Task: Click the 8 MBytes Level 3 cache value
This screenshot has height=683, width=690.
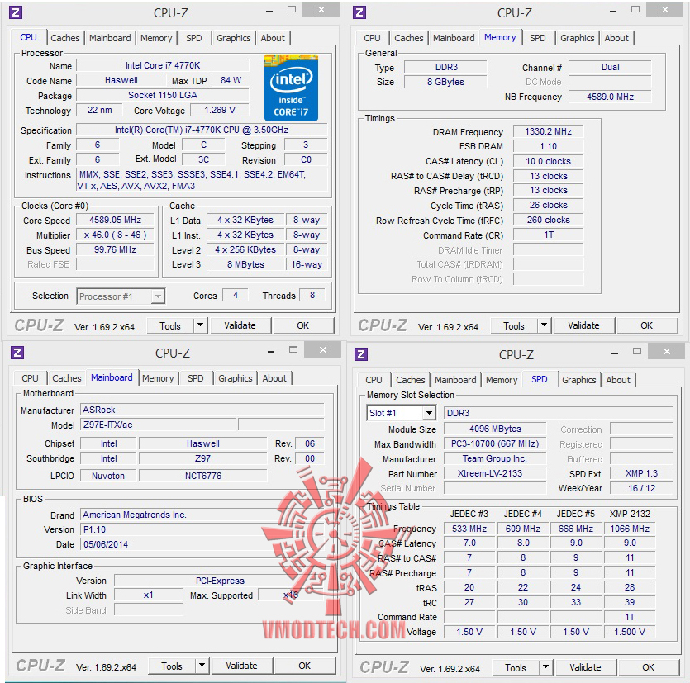Action: pyautogui.click(x=245, y=264)
